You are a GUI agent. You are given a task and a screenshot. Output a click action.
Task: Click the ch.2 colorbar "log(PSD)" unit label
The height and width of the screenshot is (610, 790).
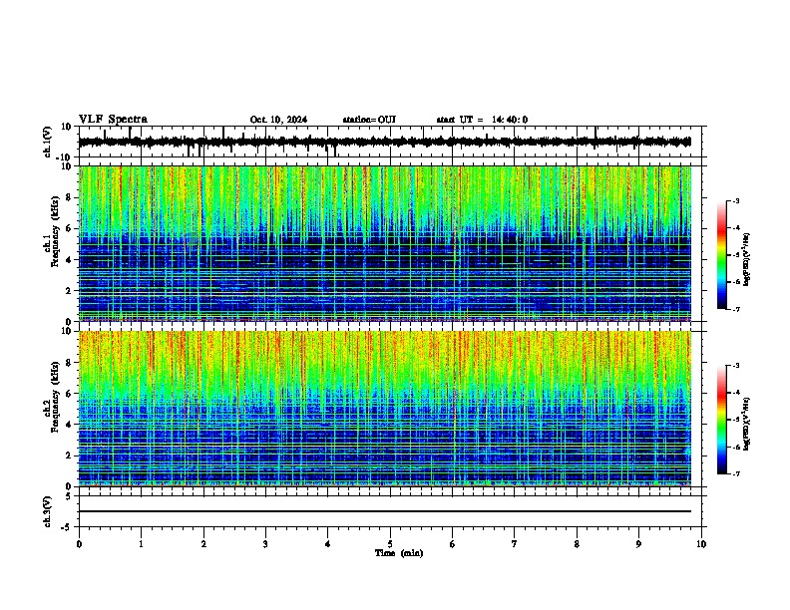tap(747, 424)
